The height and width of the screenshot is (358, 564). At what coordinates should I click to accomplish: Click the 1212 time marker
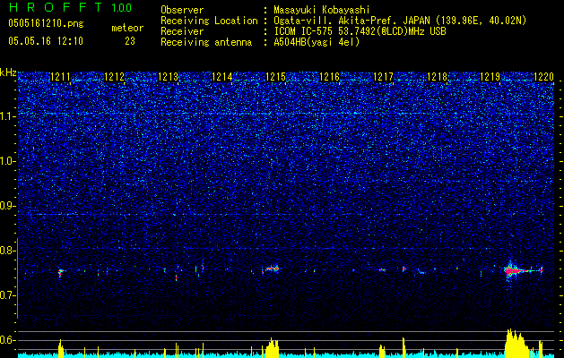click(114, 76)
